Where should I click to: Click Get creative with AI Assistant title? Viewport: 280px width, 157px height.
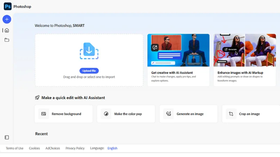(x=172, y=73)
